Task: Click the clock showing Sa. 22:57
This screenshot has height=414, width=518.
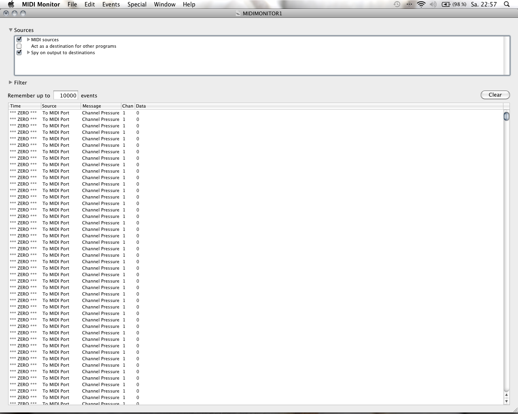Action: click(484, 4)
